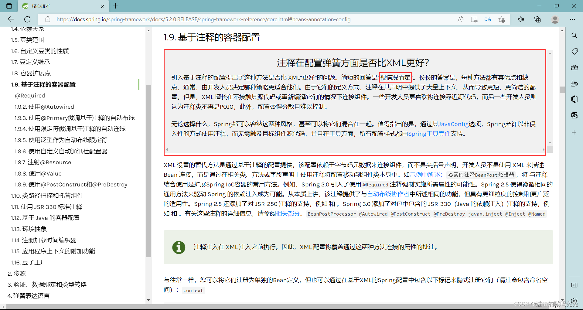Open 1.9.7. 注射@Resource
Viewport: 583px width, 310px height.
pos(43,162)
